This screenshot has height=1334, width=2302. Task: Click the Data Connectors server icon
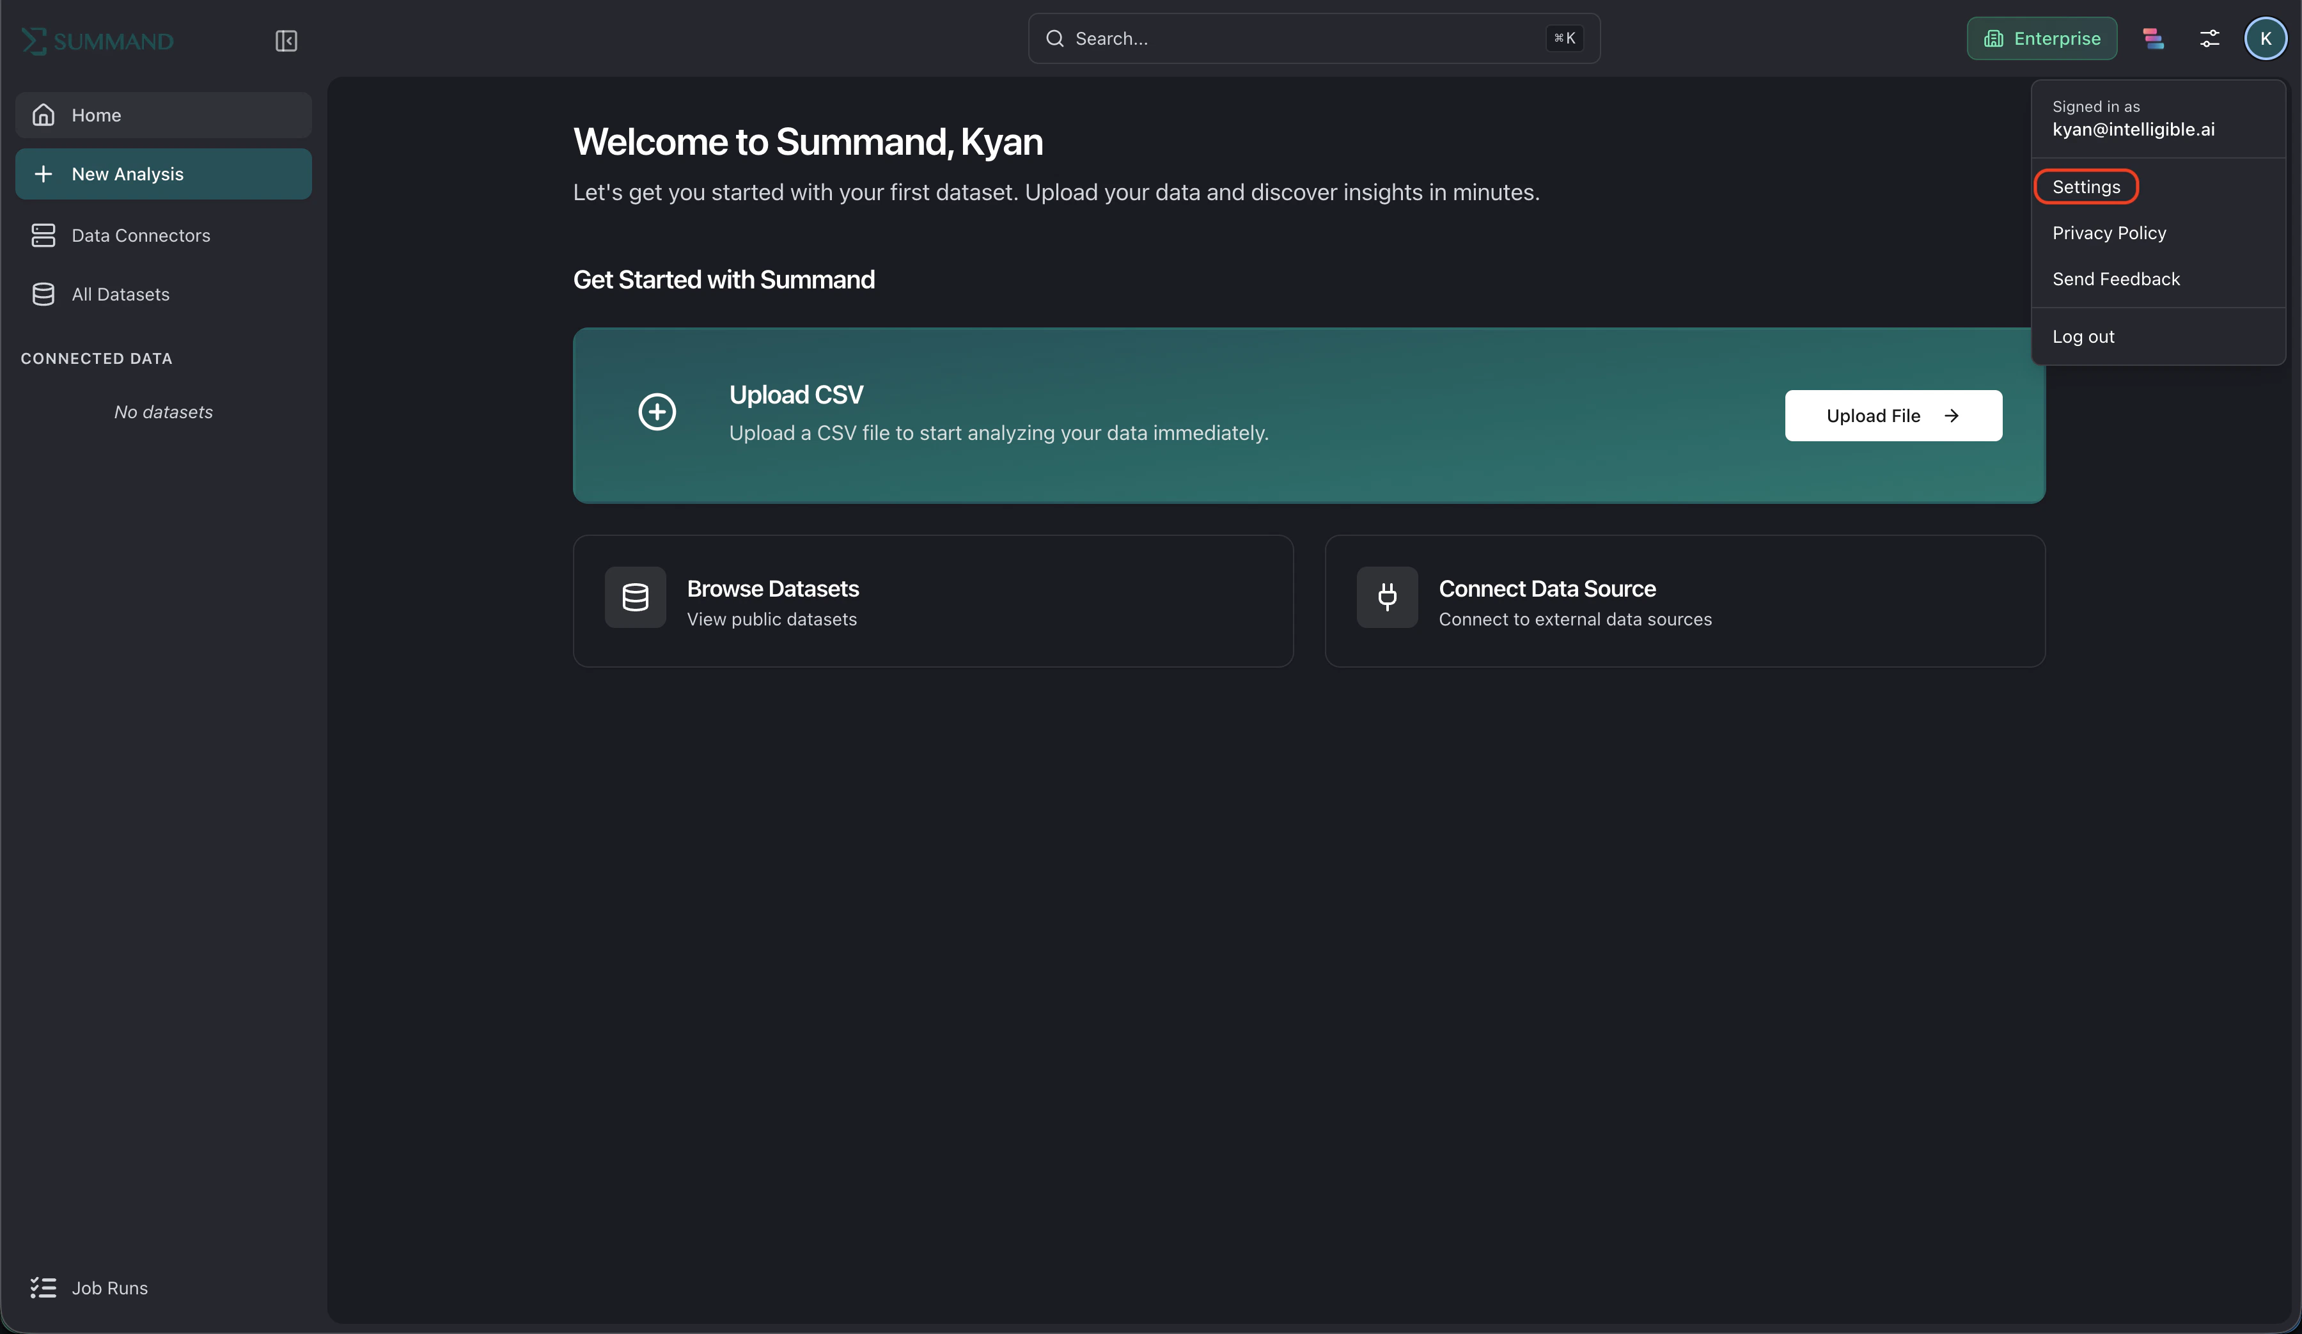43,236
